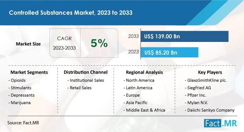
Task: Click the Market Segments heading
Action: click(x=29, y=72)
